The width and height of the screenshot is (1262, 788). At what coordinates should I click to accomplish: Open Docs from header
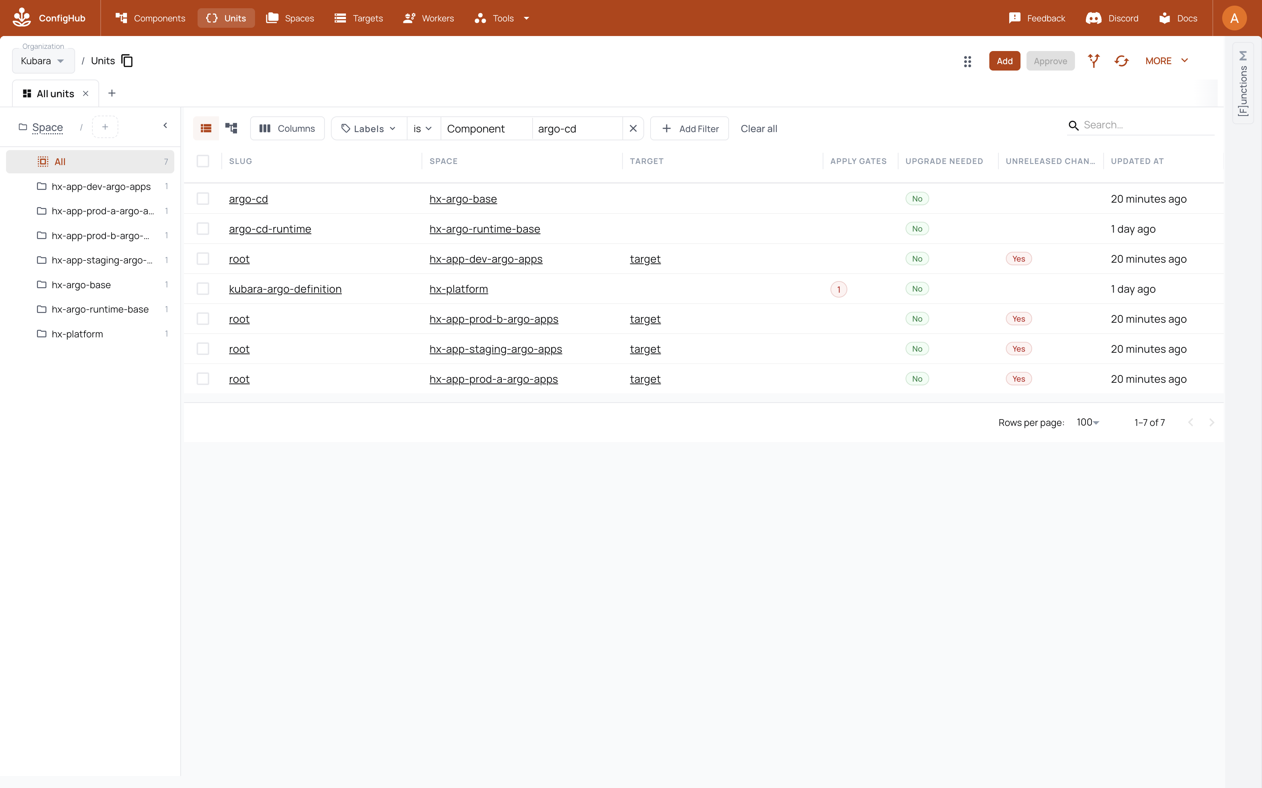pyautogui.click(x=1178, y=18)
